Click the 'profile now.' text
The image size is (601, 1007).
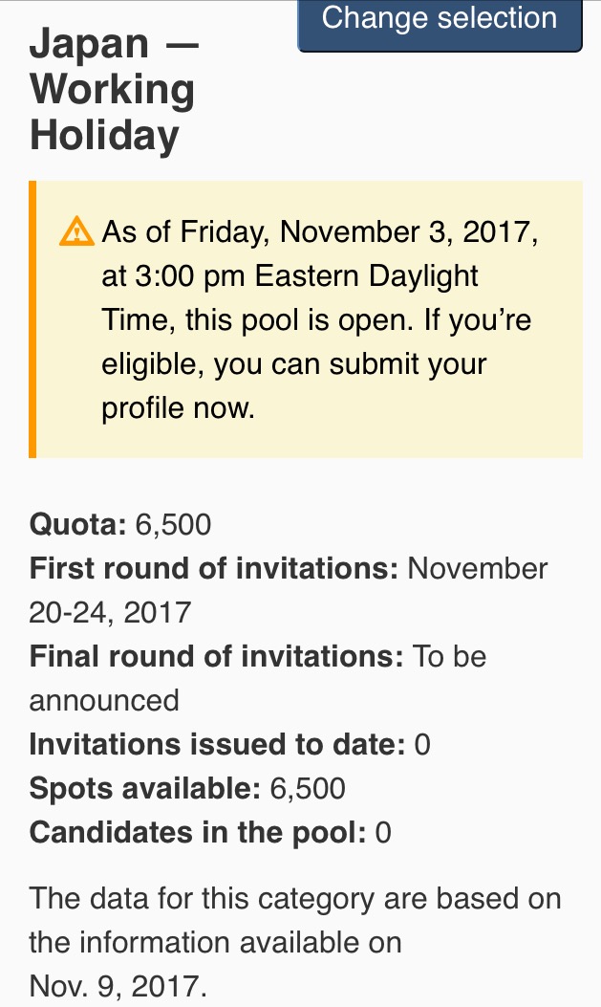pos(179,407)
